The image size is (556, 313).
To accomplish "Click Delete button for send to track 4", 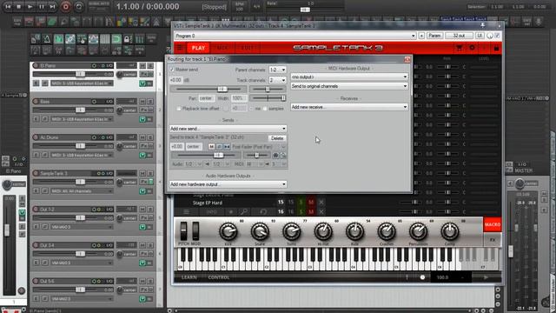I will pyautogui.click(x=277, y=138).
